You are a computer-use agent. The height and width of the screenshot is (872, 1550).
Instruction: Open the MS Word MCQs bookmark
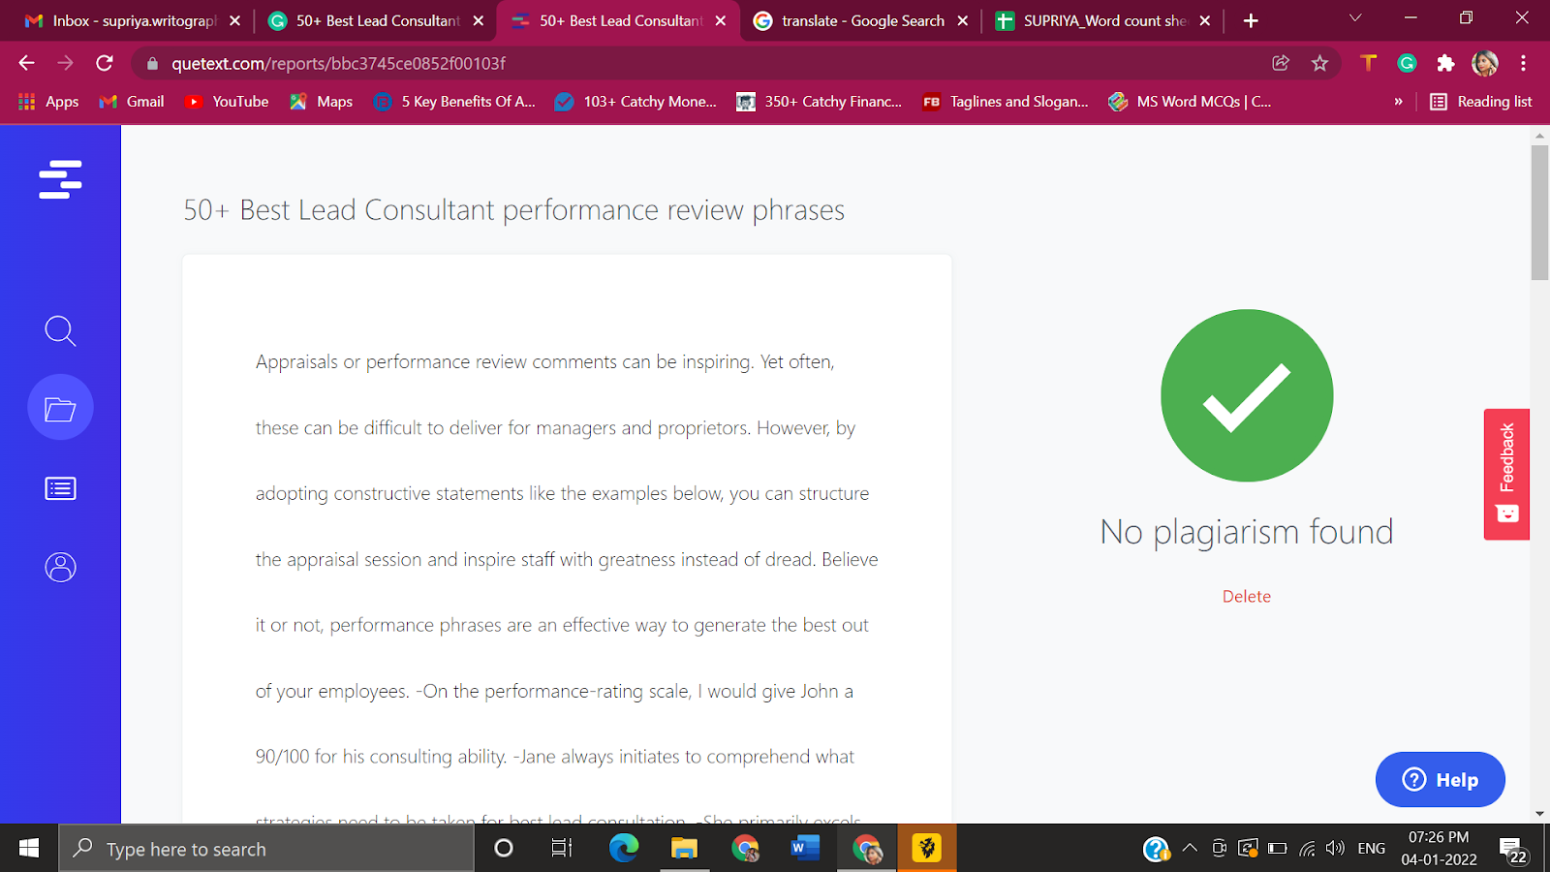coord(1190,102)
